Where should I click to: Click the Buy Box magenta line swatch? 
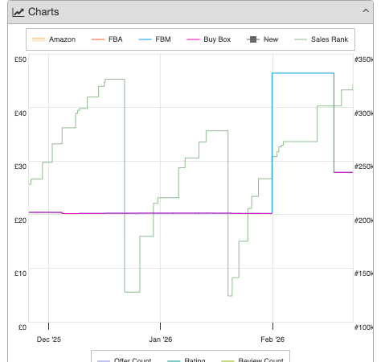(193, 39)
